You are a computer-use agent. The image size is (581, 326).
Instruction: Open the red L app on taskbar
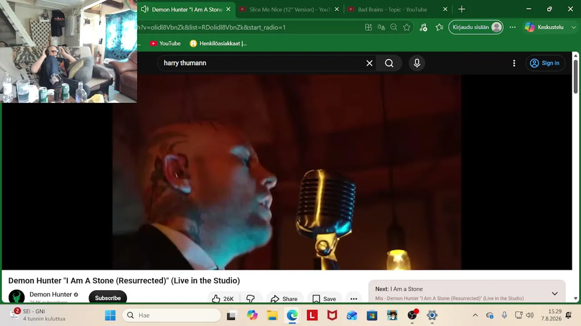coord(312,315)
